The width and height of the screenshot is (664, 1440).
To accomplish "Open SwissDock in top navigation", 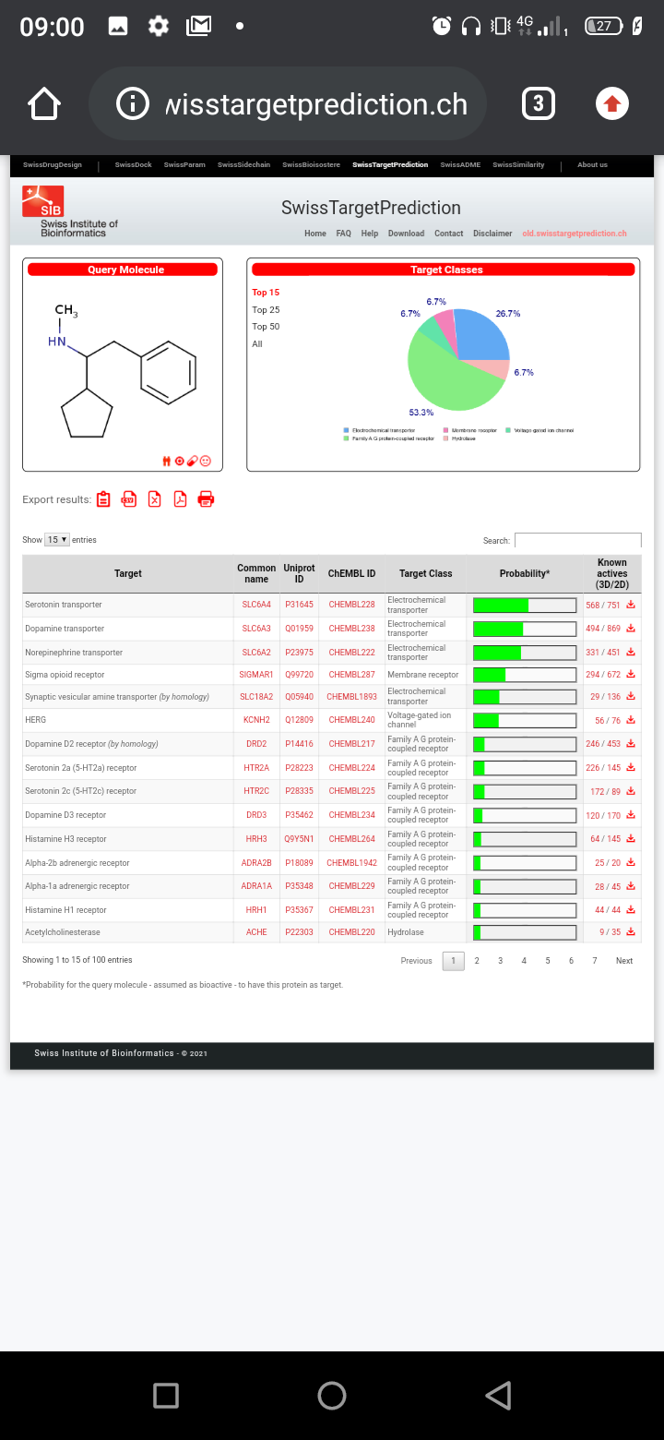I will [x=134, y=165].
